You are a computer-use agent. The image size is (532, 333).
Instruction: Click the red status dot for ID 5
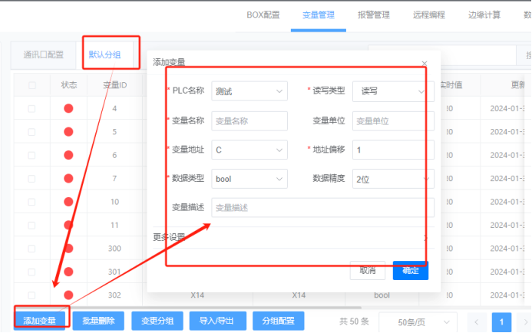68,131
